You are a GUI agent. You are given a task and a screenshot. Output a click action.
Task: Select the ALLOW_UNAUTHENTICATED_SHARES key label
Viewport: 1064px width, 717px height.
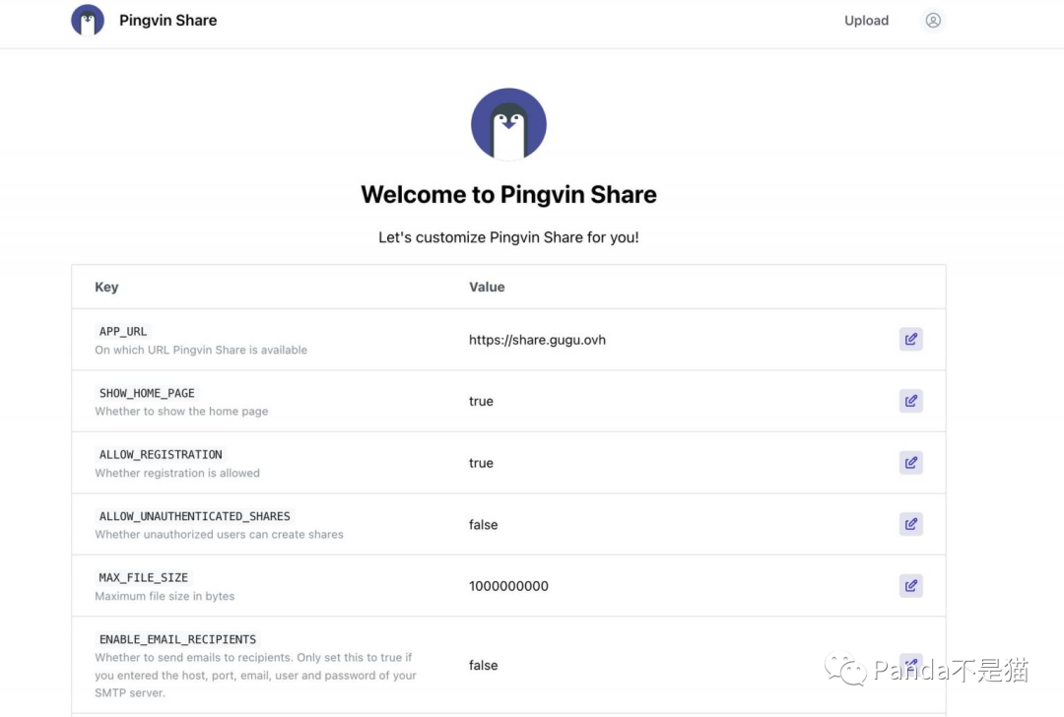194,516
